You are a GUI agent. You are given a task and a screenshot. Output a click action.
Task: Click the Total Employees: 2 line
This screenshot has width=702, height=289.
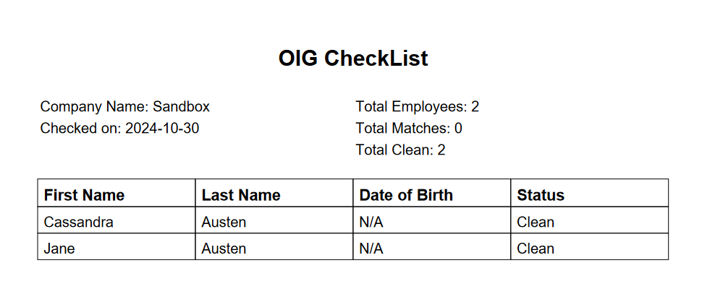tap(418, 107)
